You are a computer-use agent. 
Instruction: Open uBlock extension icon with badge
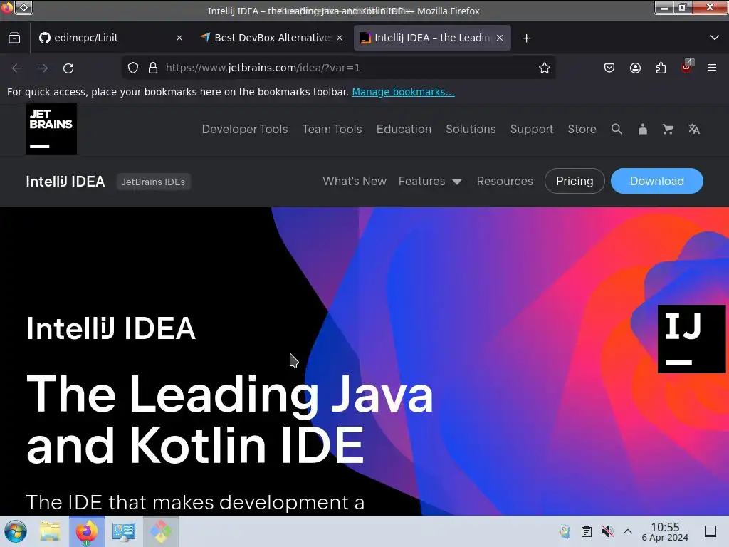pos(687,67)
